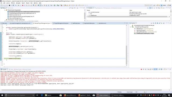172x97 pixels.
Task: Open the Help menu
Action: click(x=40, y=3)
